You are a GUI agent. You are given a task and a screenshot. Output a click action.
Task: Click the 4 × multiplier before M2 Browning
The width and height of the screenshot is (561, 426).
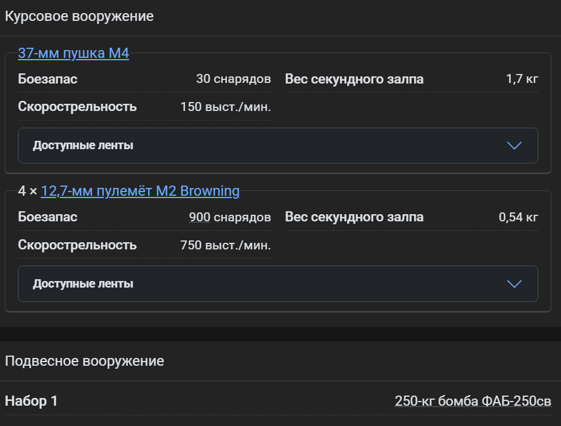(27, 191)
